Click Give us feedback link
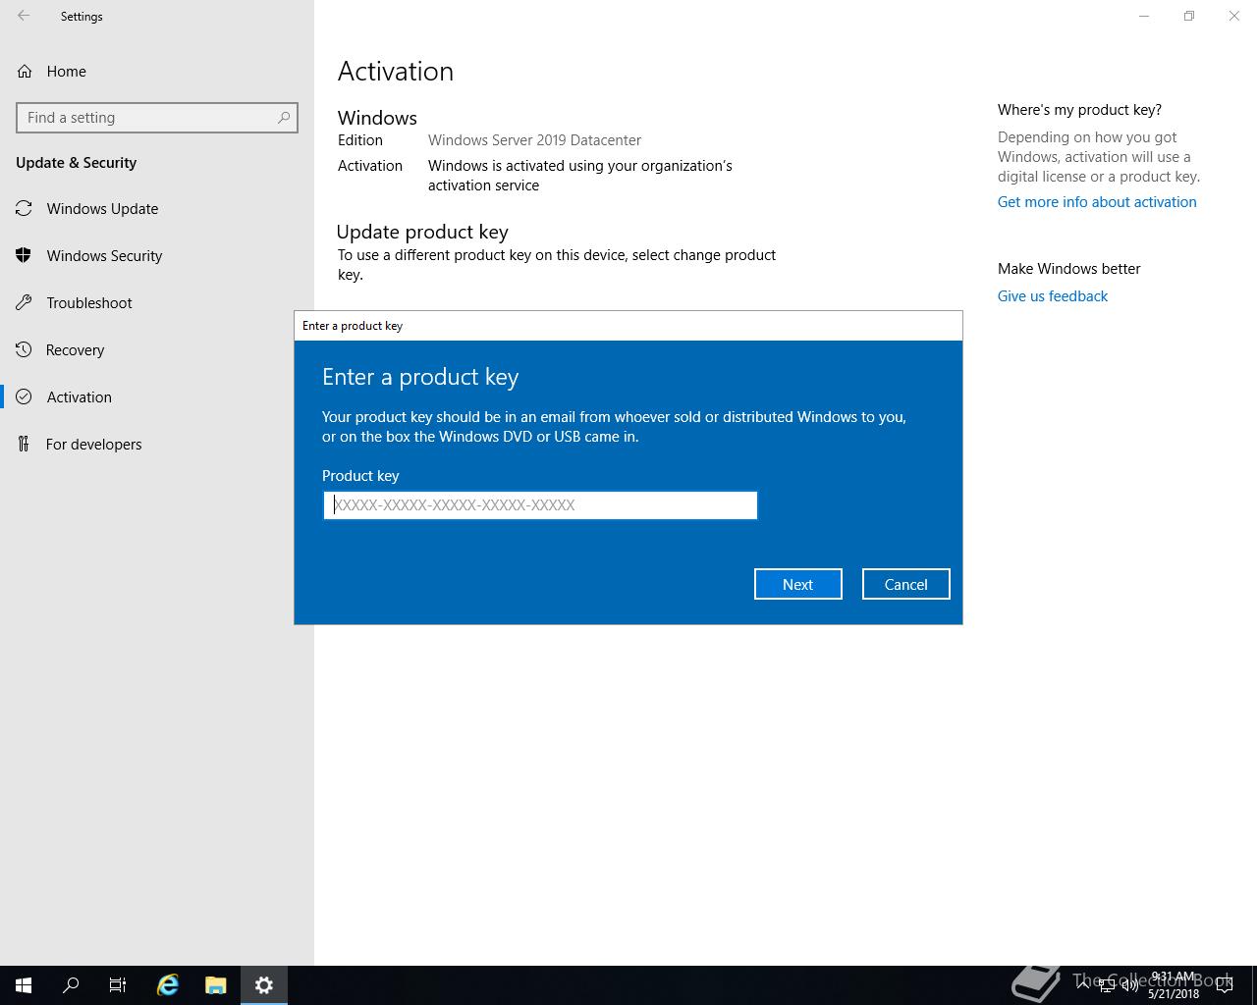 pos(1053,296)
